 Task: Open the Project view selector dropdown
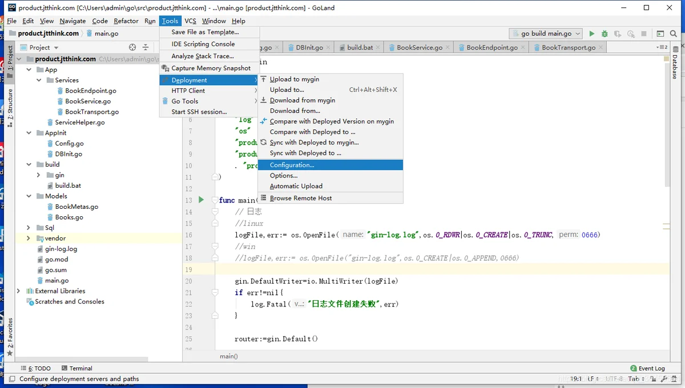(x=39, y=47)
